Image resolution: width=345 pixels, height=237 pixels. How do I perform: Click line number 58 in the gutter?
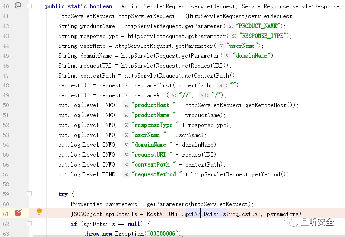[6, 184]
